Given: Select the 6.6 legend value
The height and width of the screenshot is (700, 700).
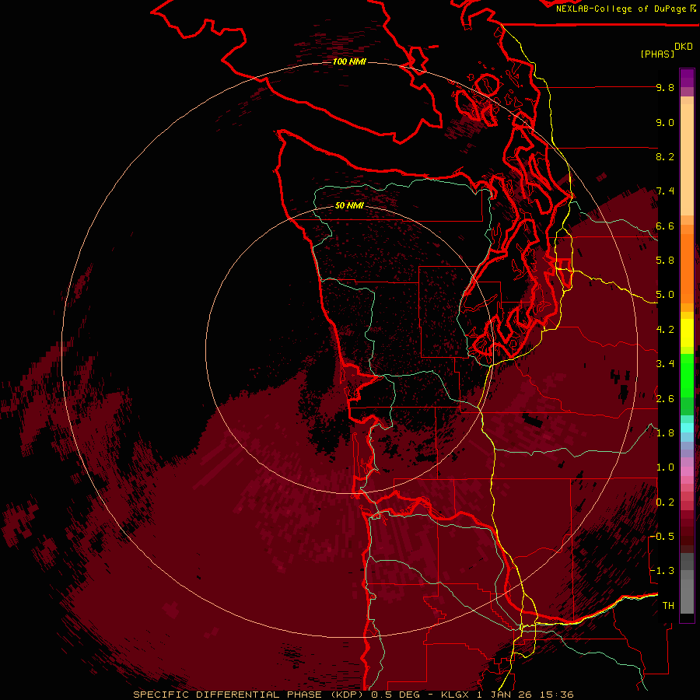Looking at the screenshot, I should (x=665, y=226).
